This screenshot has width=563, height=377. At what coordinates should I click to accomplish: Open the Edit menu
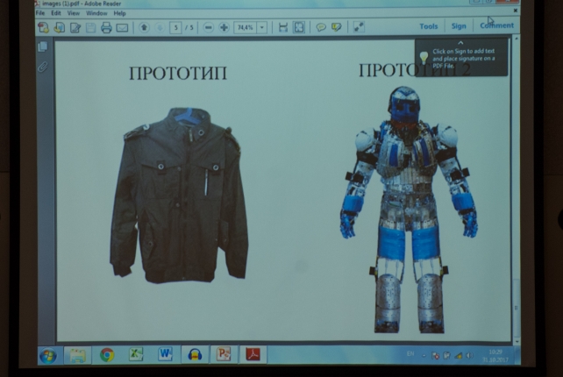(x=56, y=13)
